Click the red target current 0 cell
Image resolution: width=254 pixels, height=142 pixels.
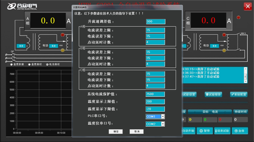225,120
